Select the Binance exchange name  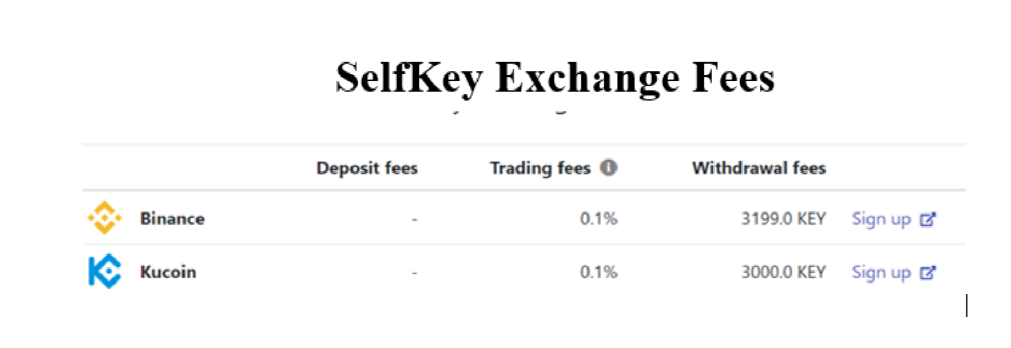point(172,219)
